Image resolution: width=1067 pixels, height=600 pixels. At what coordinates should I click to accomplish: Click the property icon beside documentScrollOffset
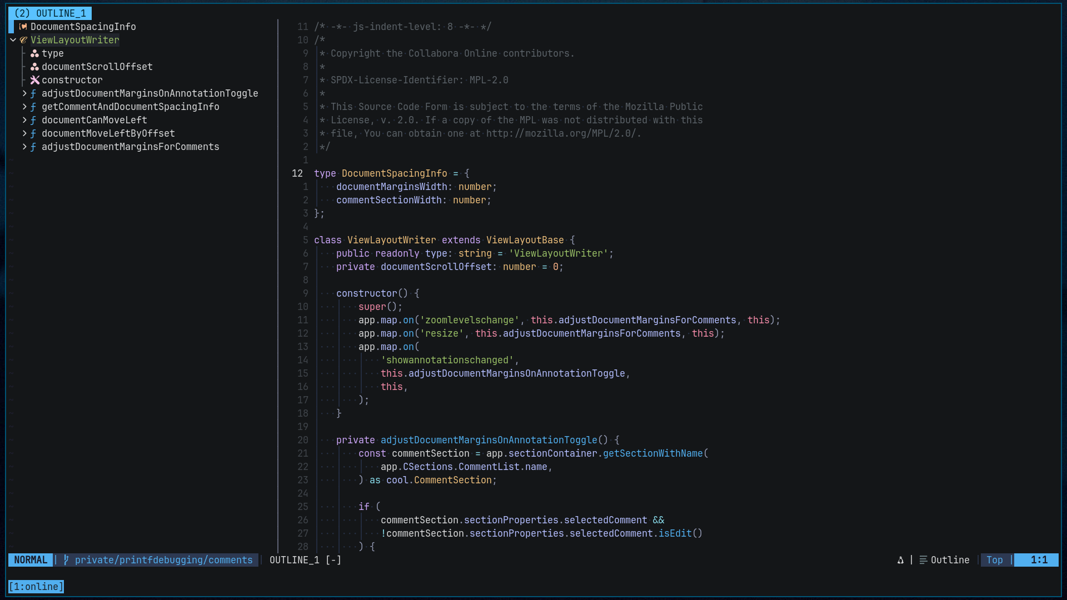[34, 67]
